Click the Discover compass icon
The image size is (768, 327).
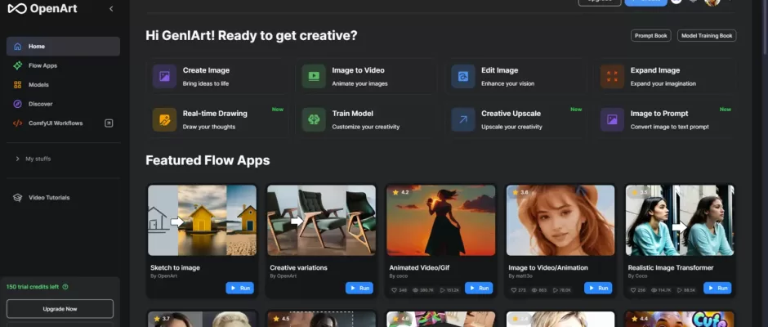click(x=18, y=104)
